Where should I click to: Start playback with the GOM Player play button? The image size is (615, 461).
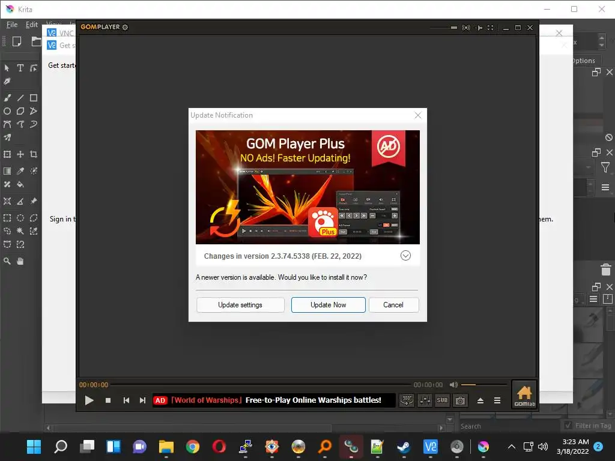89,400
